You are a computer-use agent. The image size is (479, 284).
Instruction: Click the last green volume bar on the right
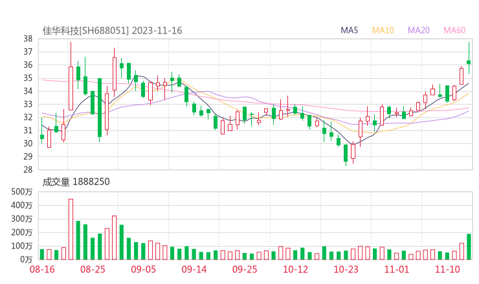pos(469,247)
